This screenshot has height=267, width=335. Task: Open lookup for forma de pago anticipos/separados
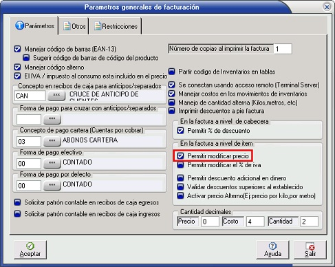coord(52,119)
